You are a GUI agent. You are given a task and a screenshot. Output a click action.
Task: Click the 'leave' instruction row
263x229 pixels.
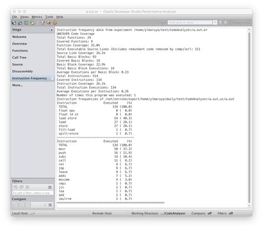[95, 172]
